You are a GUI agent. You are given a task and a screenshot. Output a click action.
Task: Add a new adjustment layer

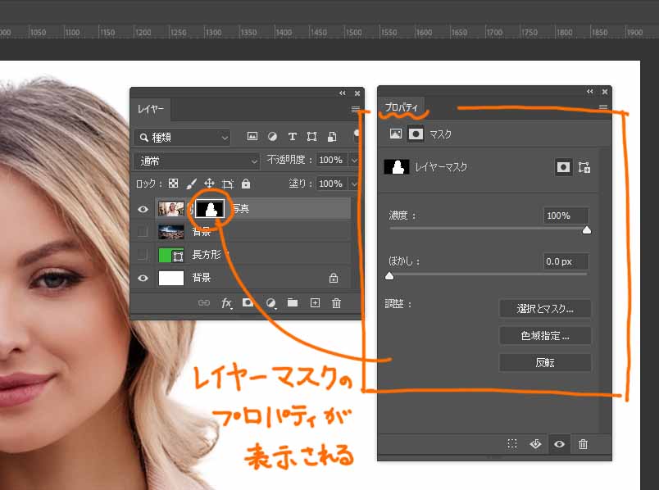(x=270, y=303)
